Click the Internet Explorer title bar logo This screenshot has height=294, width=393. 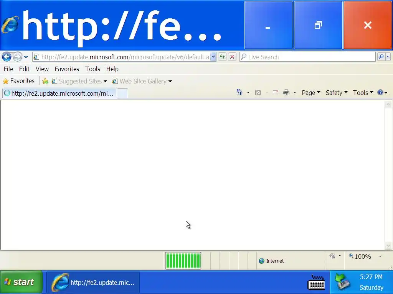pos(10,24)
